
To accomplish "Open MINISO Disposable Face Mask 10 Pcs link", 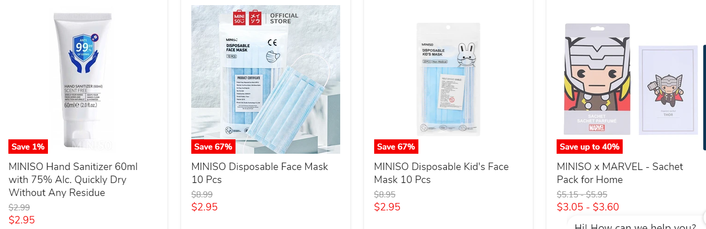I will point(260,173).
